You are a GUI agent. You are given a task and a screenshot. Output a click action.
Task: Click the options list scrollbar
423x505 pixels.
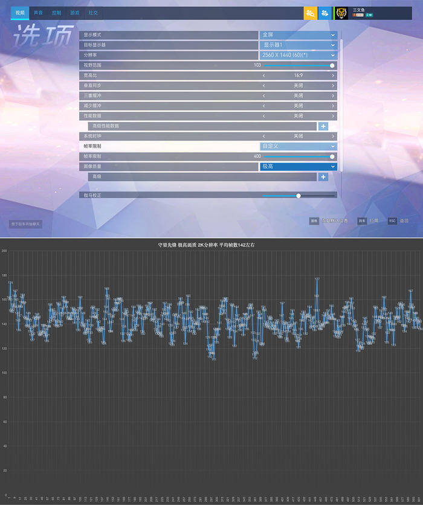click(341, 105)
